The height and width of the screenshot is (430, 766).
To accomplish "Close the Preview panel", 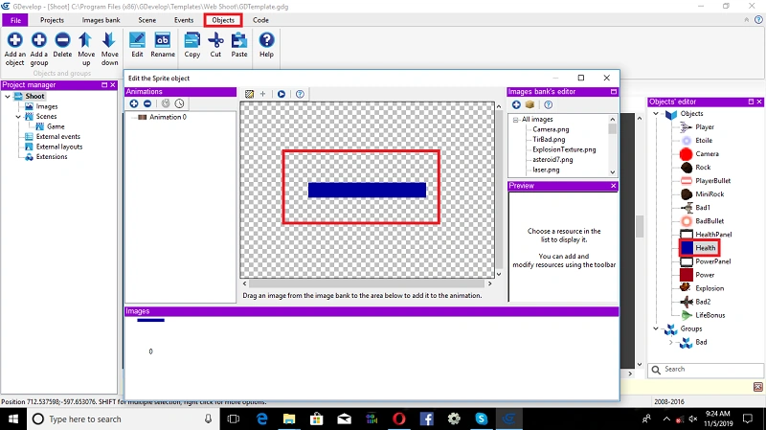I will pyautogui.click(x=613, y=186).
